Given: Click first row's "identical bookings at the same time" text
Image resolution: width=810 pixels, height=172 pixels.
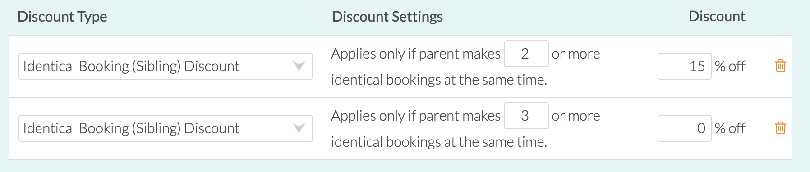Looking at the screenshot, I should click(439, 80).
